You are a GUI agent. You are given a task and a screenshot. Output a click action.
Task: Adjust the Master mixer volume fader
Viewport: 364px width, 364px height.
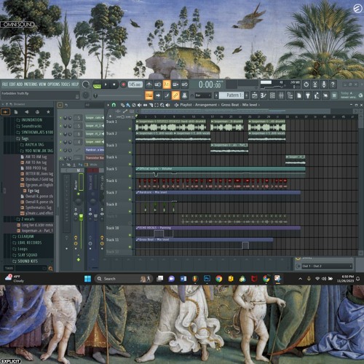(x=81, y=217)
